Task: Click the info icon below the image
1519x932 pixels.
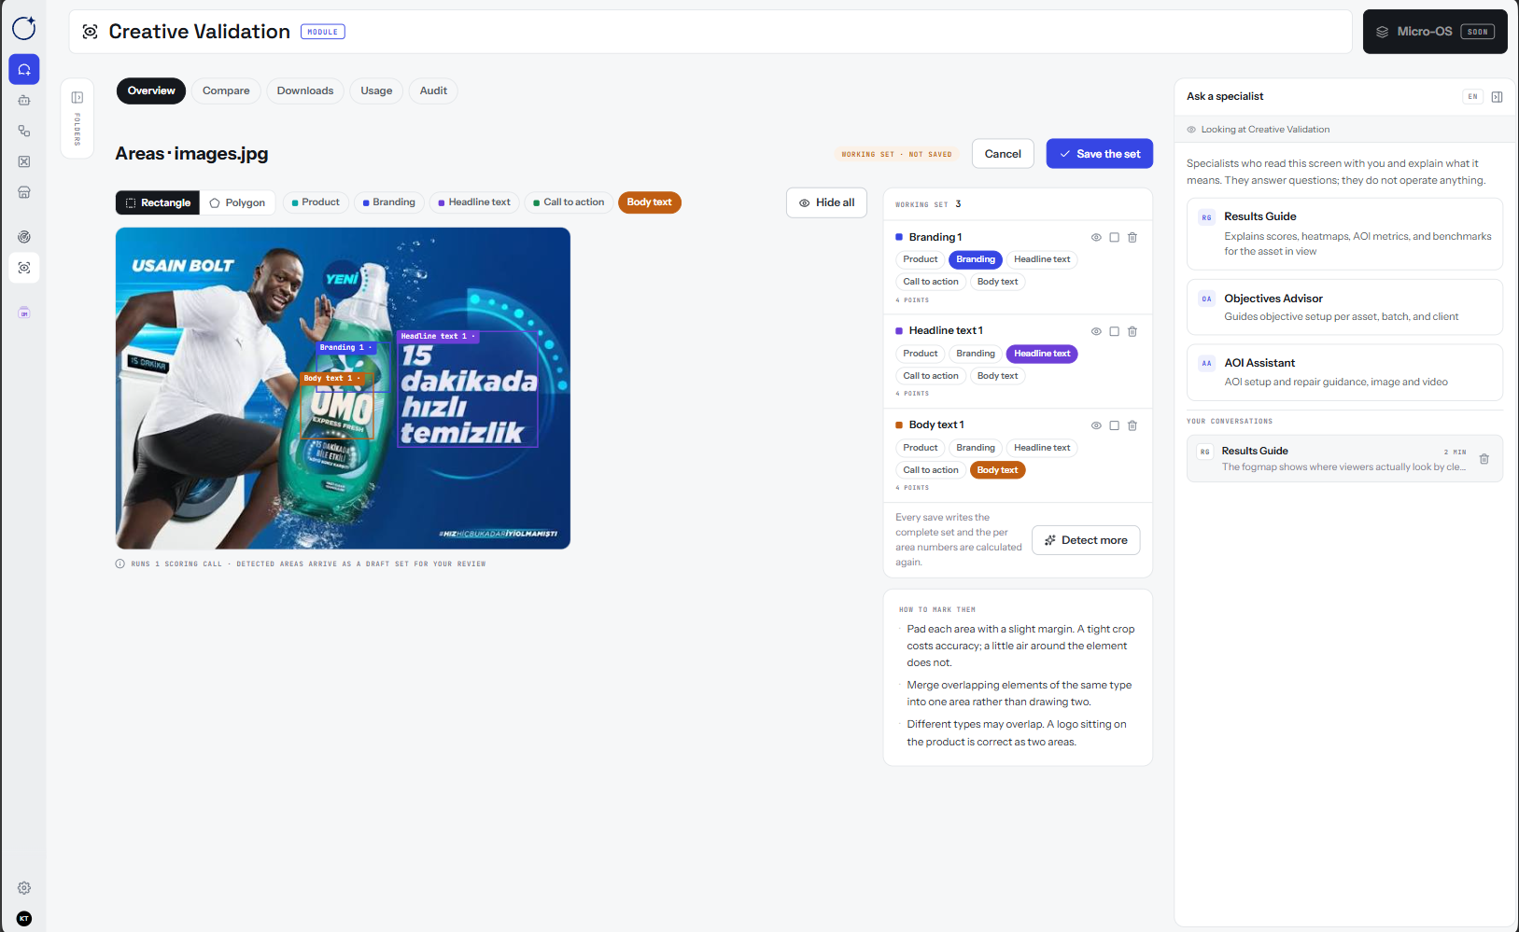Action: (x=120, y=563)
